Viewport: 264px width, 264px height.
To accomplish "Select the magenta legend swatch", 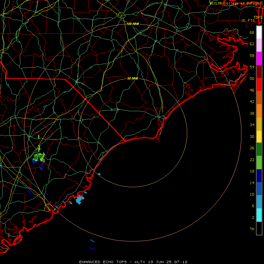I will pos(259,58).
